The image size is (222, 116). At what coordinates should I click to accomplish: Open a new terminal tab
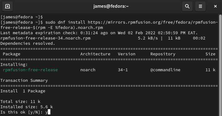(8, 6)
